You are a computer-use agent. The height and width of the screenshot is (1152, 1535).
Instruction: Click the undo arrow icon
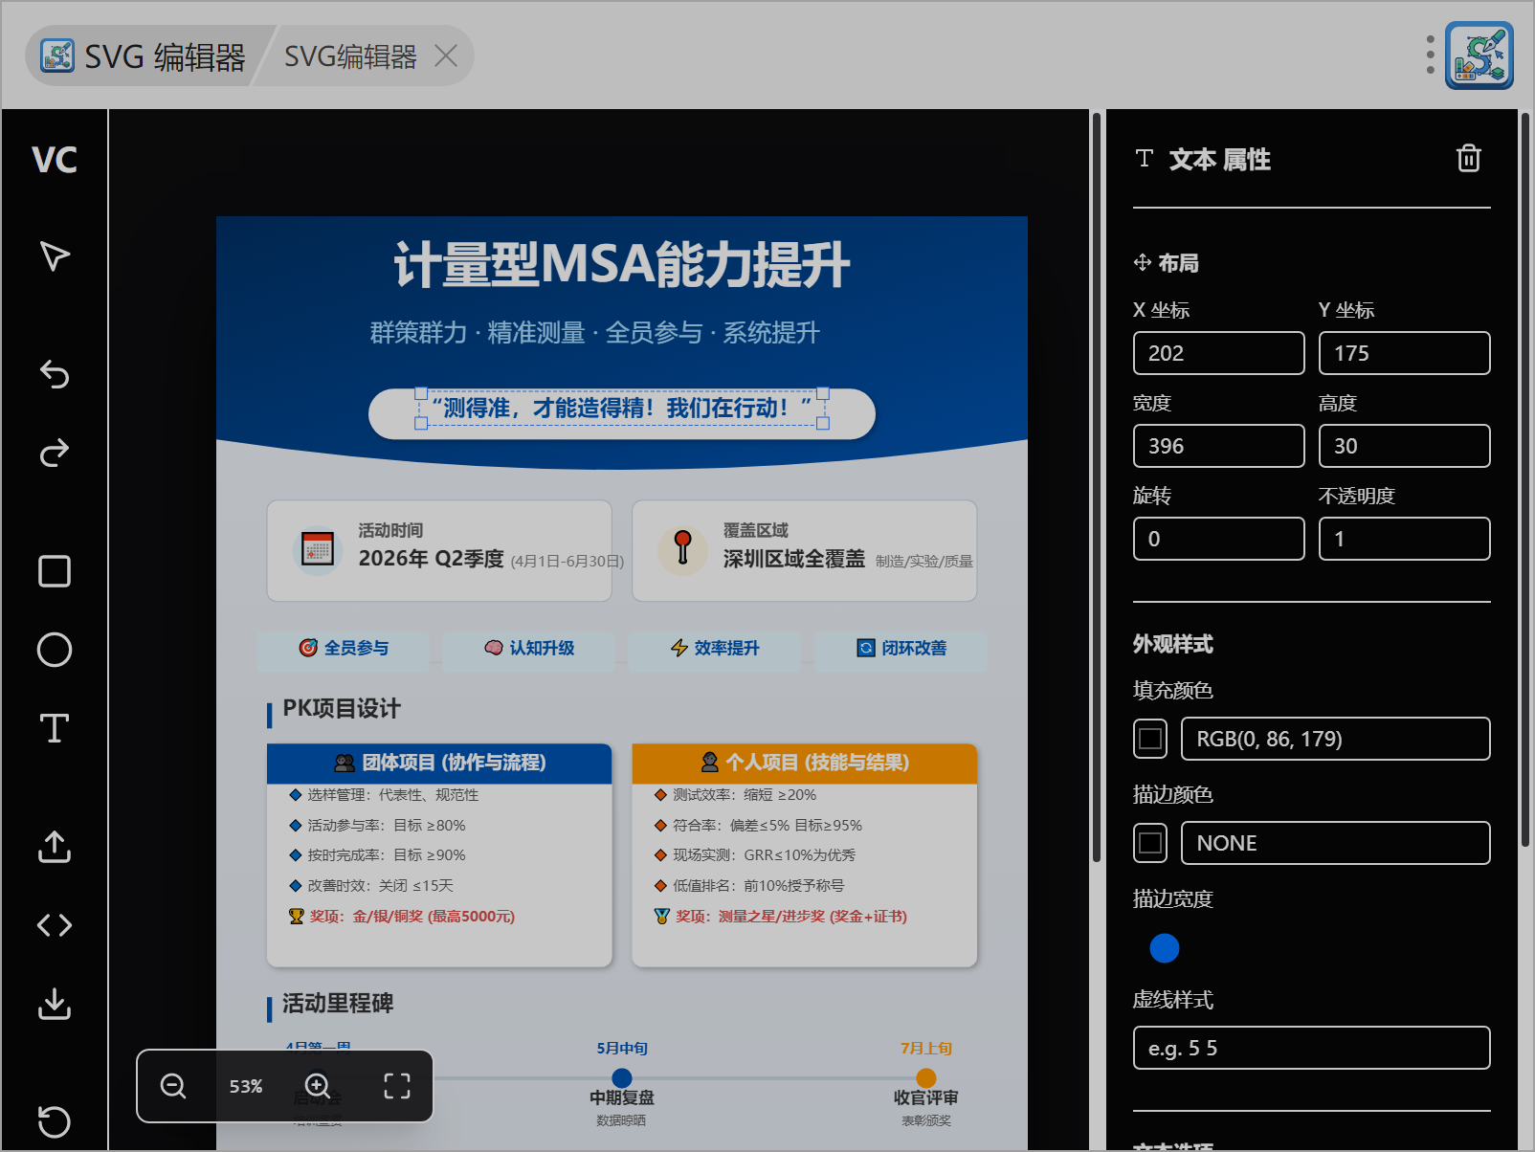tap(55, 374)
